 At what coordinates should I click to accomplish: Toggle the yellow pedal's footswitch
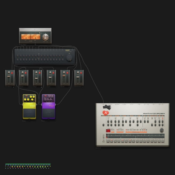29,113
